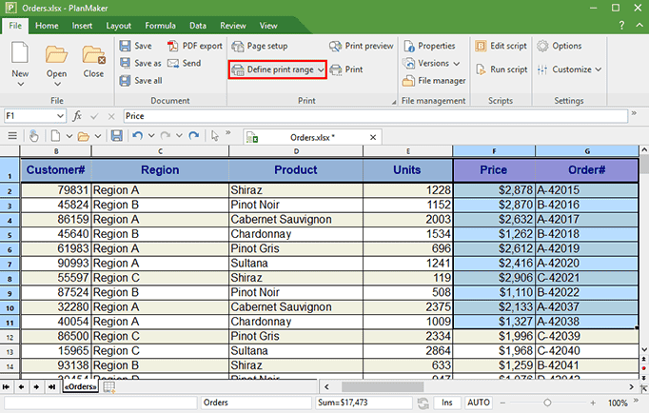Expand the Versions dropdown

(x=457, y=64)
